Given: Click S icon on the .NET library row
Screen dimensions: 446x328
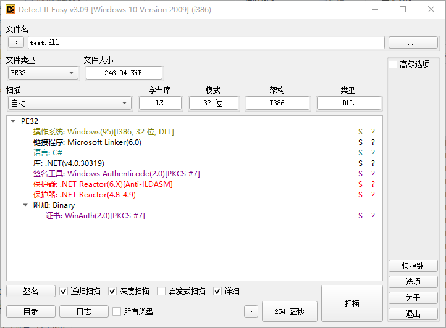Looking at the screenshot, I should (x=360, y=163).
